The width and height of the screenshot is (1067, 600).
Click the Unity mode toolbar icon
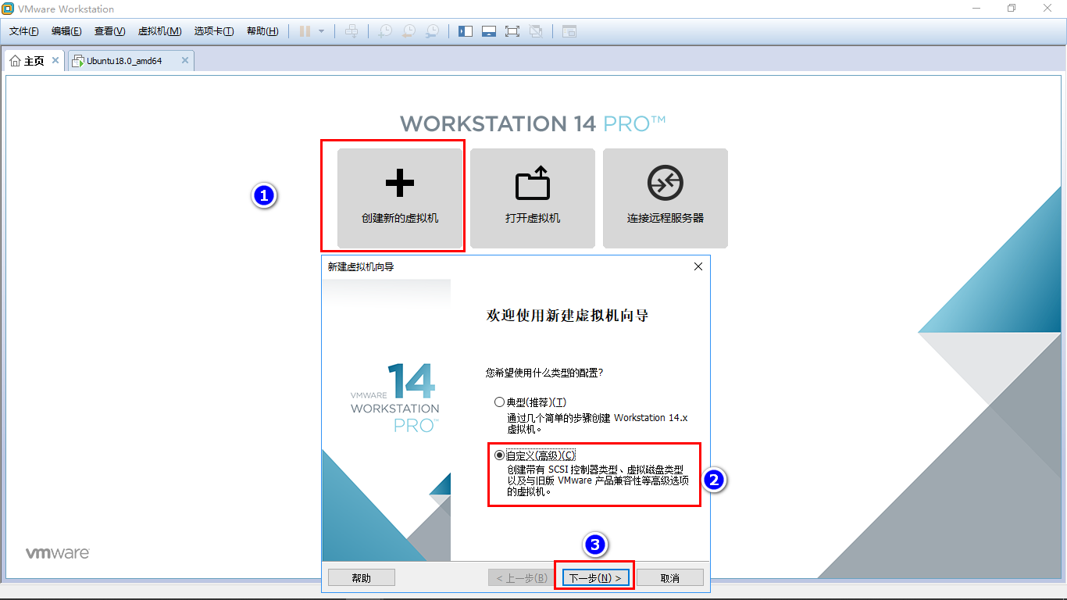[x=536, y=31]
